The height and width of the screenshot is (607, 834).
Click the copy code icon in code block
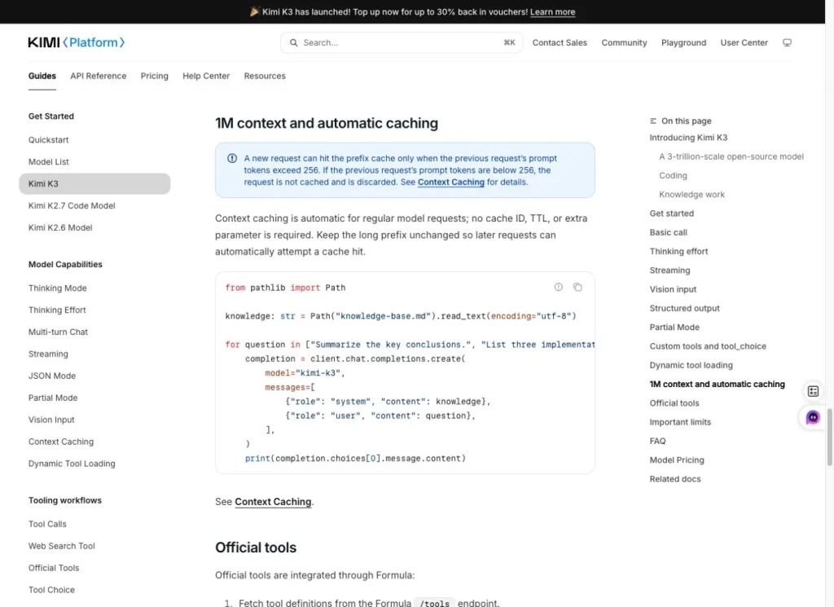[x=577, y=288]
